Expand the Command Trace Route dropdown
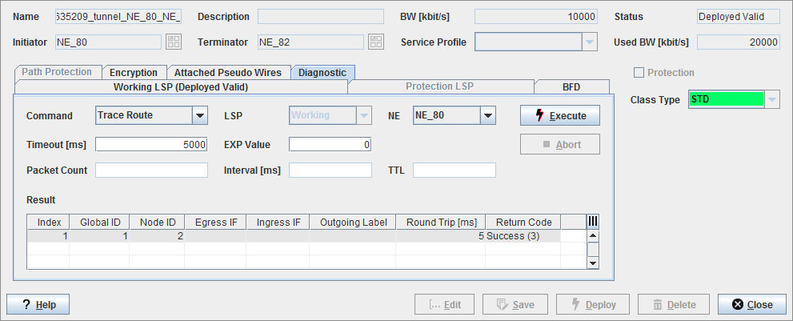The height and width of the screenshot is (321, 793). [x=199, y=116]
